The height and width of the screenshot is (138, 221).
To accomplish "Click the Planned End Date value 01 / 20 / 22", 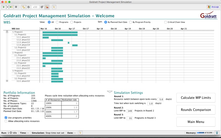I will click(x=38, y=111).
